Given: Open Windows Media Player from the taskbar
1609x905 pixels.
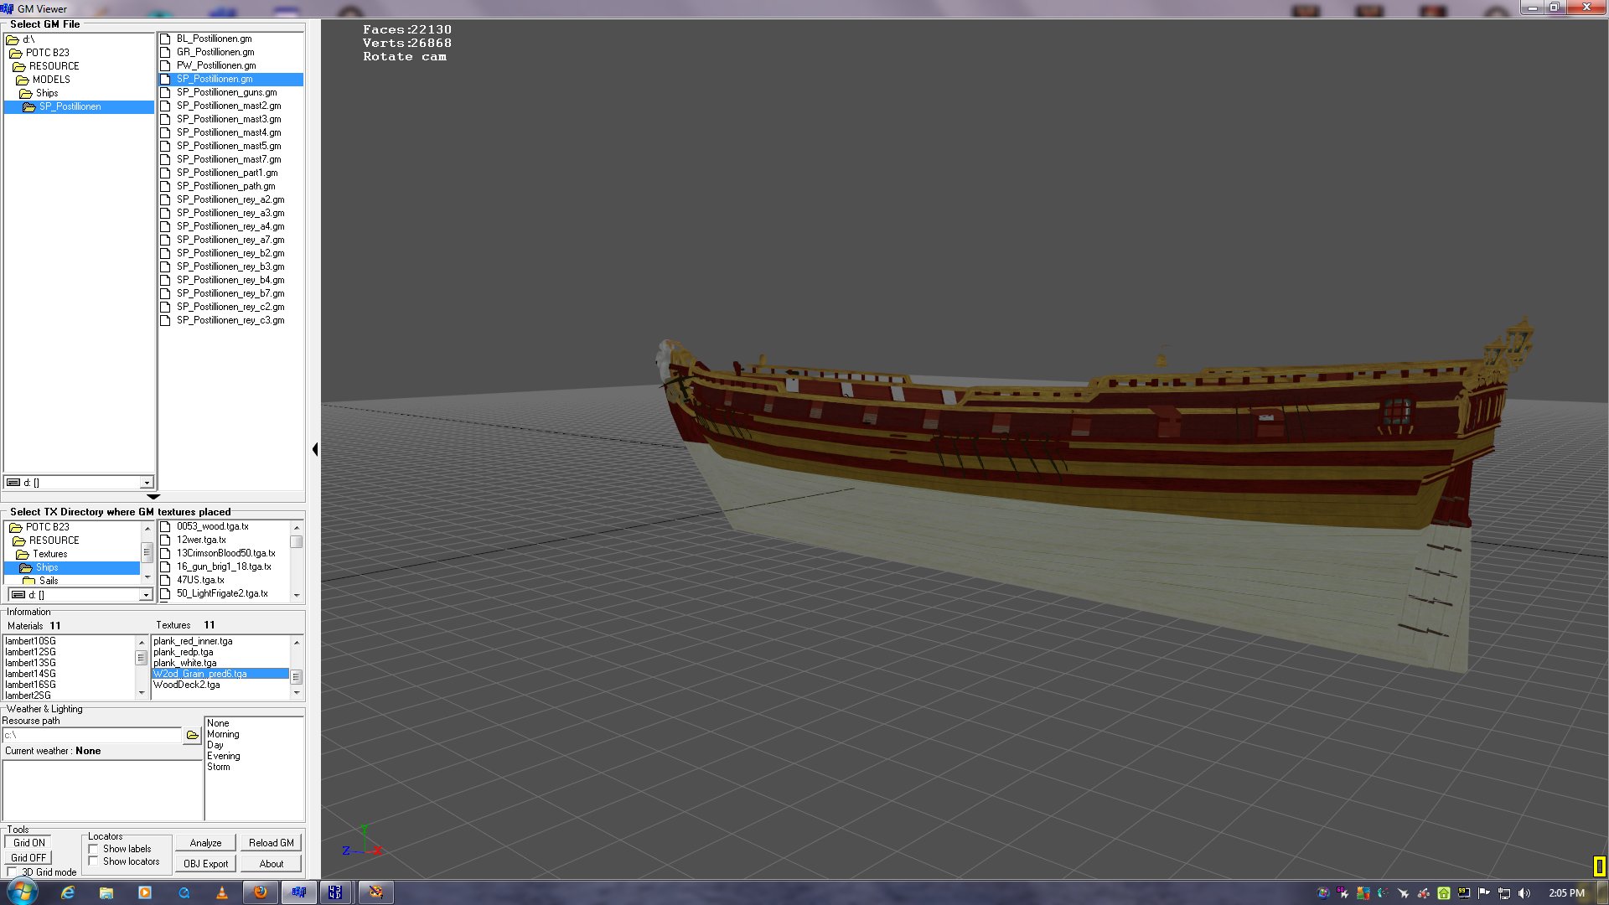Looking at the screenshot, I should (x=145, y=892).
